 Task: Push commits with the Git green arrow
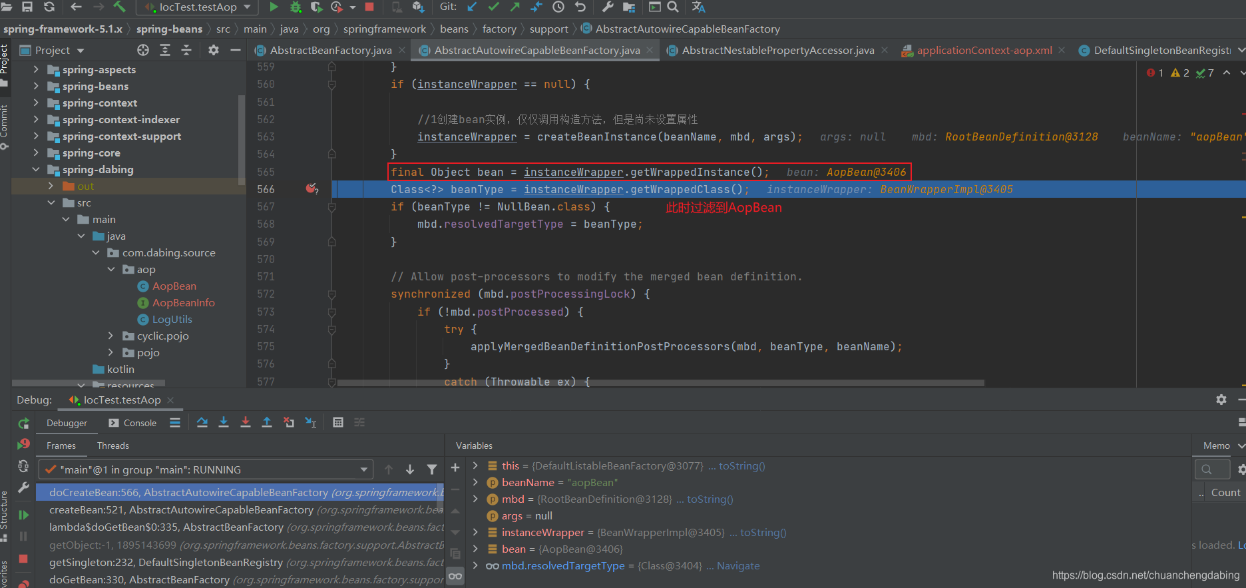515,7
